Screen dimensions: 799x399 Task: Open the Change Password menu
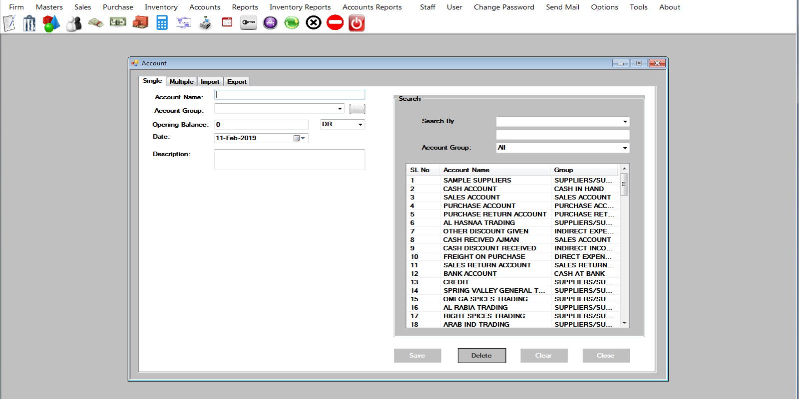[x=504, y=7]
